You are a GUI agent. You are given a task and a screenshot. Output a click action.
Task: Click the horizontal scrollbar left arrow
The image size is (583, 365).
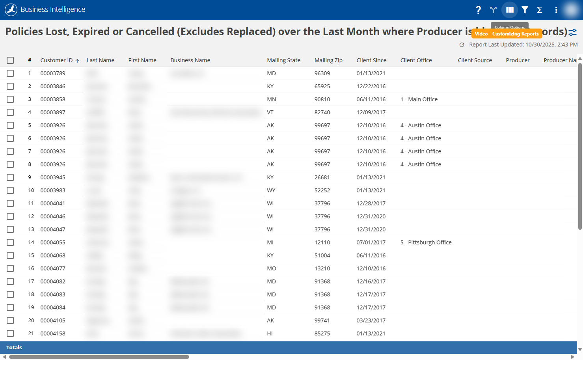pyautogui.click(x=4, y=357)
